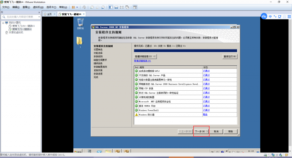Toggle the IME punctuation mode icon
Image resolution: width=292 pixels, height=158 pixels.
click(x=275, y=16)
